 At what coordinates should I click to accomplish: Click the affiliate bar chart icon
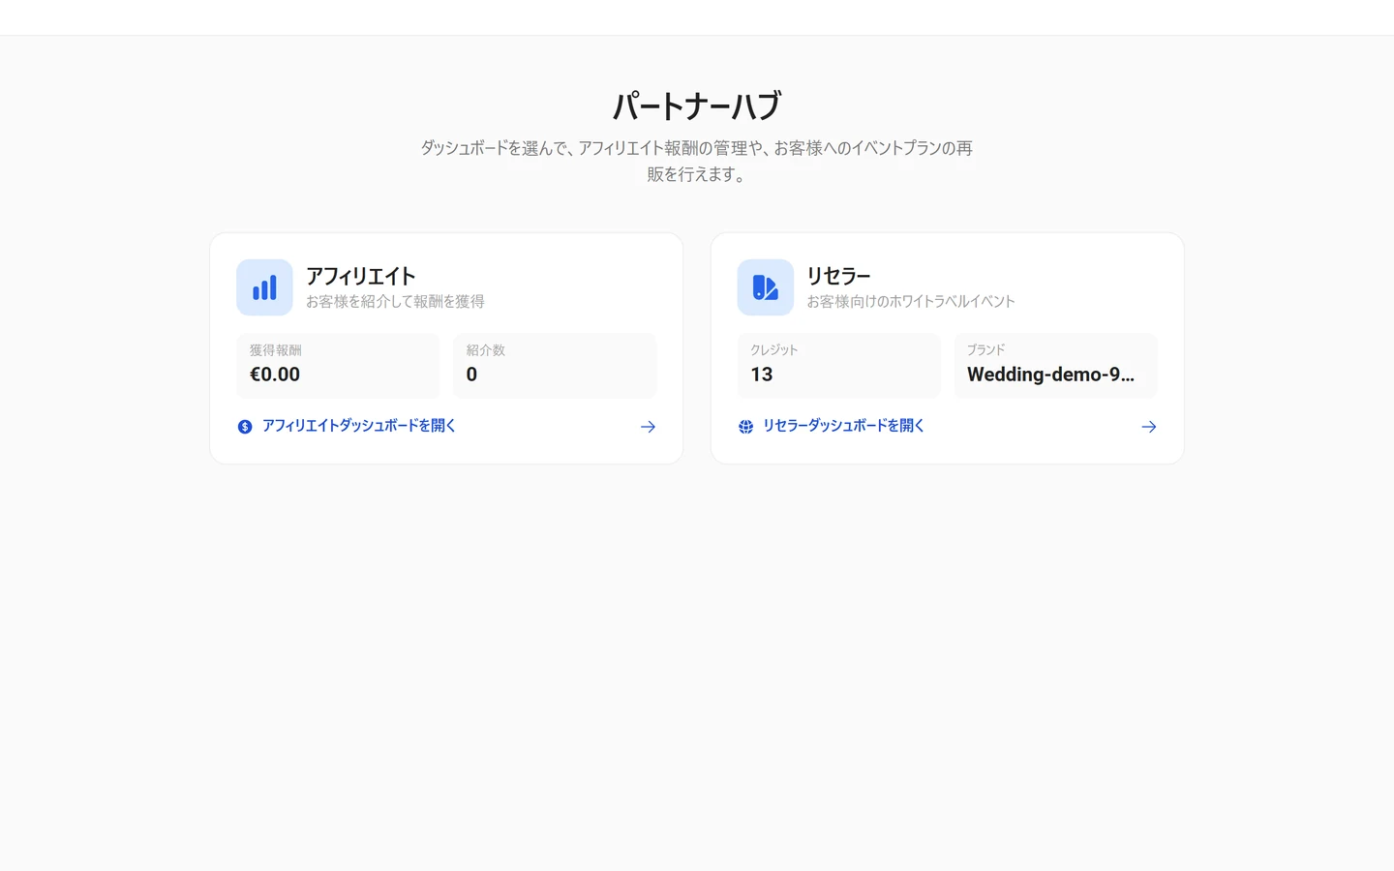(x=264, y=287)
